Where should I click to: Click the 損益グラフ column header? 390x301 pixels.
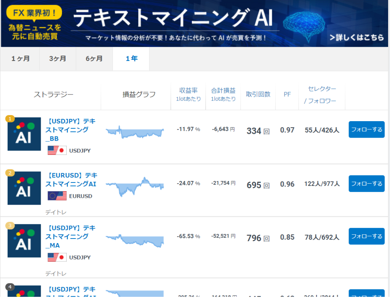point(139,94)
